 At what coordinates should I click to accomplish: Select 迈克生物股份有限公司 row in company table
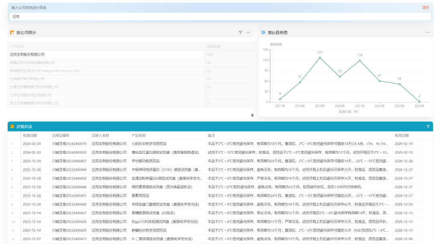click(x=131, y=54)
